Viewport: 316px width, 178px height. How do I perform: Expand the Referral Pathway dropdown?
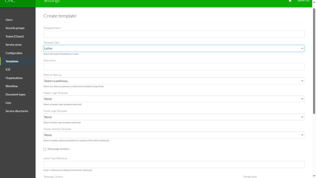[174, 81]
